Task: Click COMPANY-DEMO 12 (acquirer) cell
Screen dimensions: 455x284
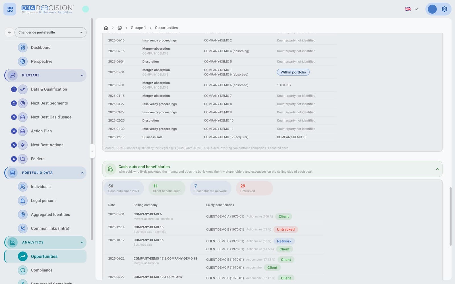Action: (x=226, y=137)
